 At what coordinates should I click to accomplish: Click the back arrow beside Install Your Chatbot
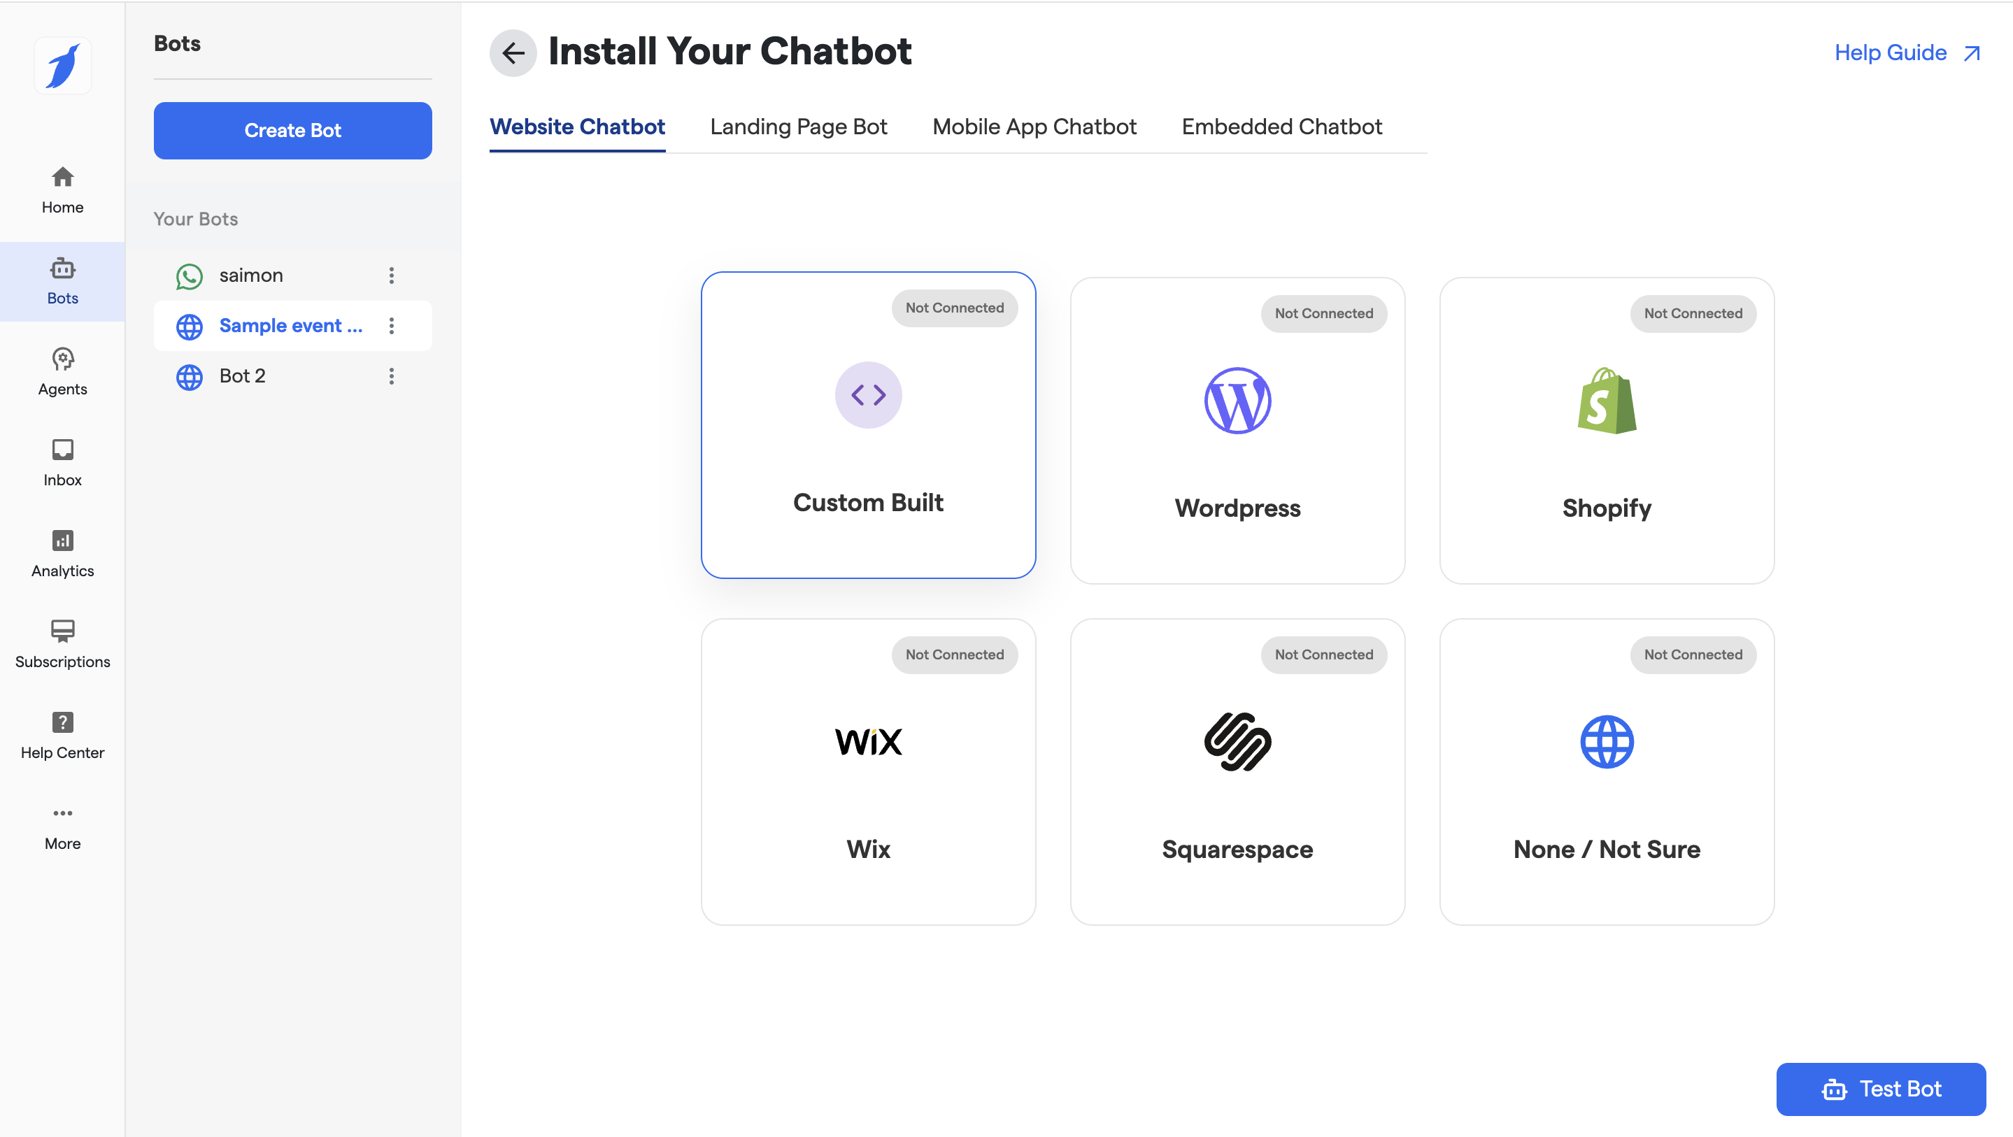513,53
